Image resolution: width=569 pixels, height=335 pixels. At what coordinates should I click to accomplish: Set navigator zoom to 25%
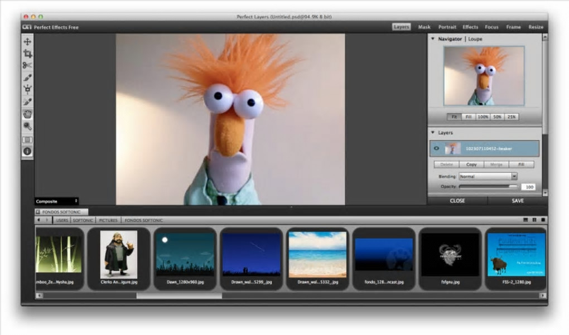pyautogui.click(x=512, y=116)
